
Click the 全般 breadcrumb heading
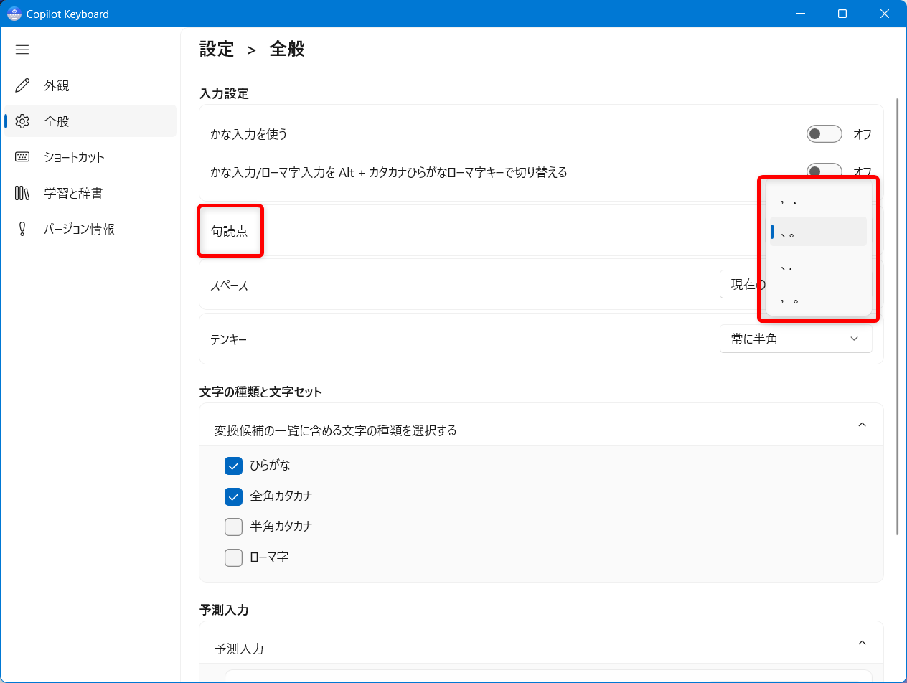point(287,49)
